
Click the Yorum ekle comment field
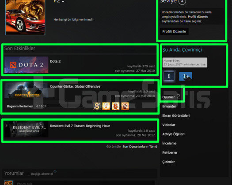85,183
